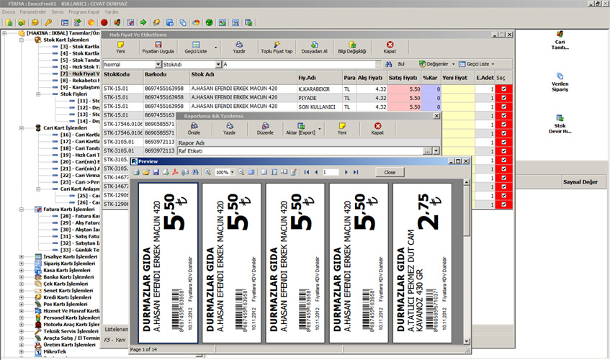Click the green globe toolbar icon
The height and width of the screenshot is (360, 610).
[210, 22]
